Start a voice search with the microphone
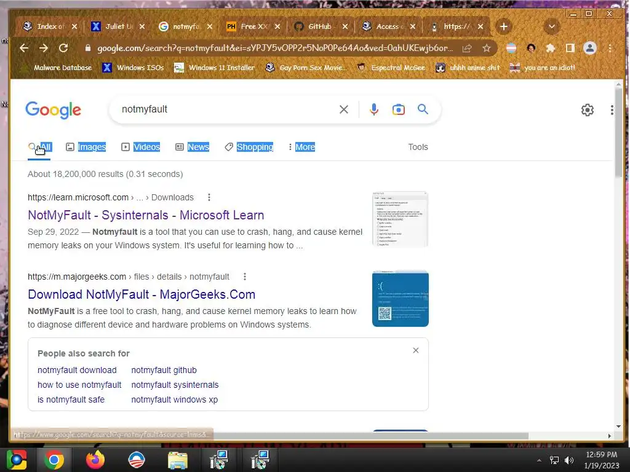The width and height of the screenshot is (630, 472). pos(373,109)
